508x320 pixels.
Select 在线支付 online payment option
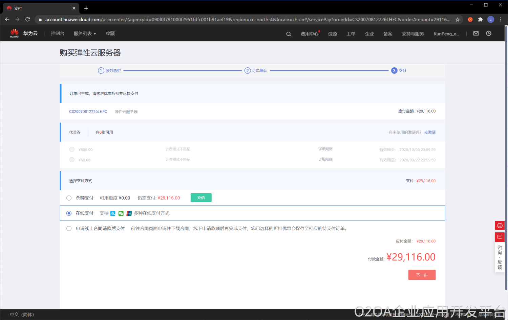[69, 213]
